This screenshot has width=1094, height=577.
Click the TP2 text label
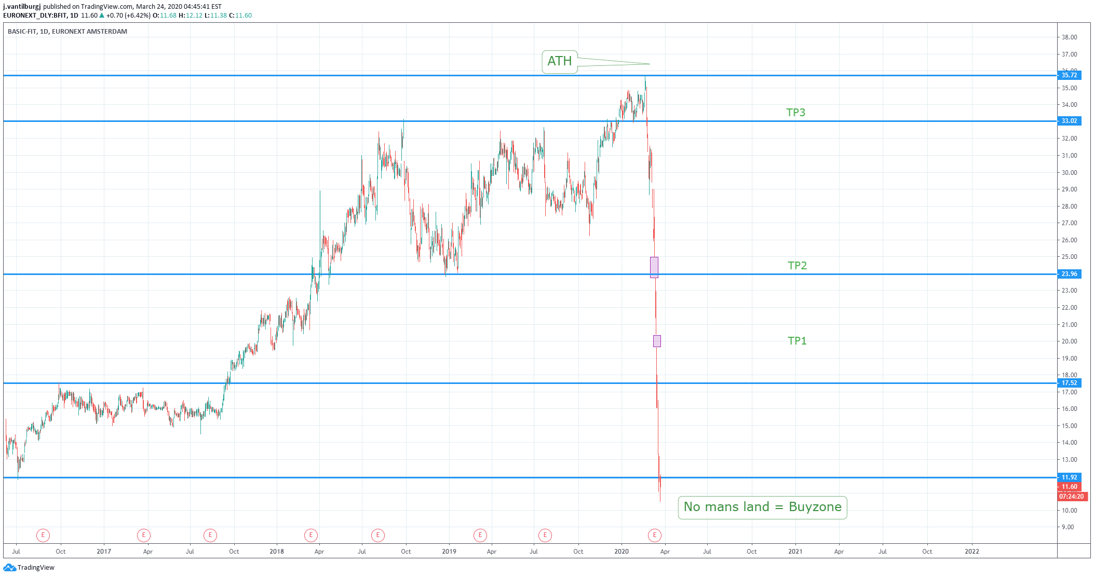tap(797, 266)
